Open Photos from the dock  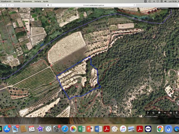point(73,129)
